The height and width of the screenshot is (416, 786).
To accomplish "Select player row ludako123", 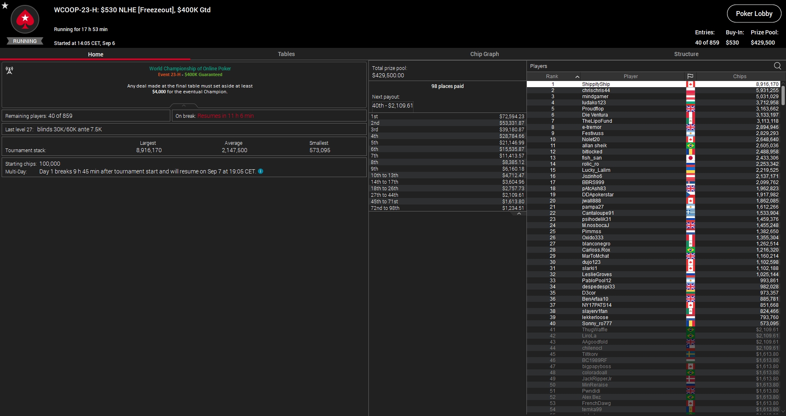I will (653, 103).
